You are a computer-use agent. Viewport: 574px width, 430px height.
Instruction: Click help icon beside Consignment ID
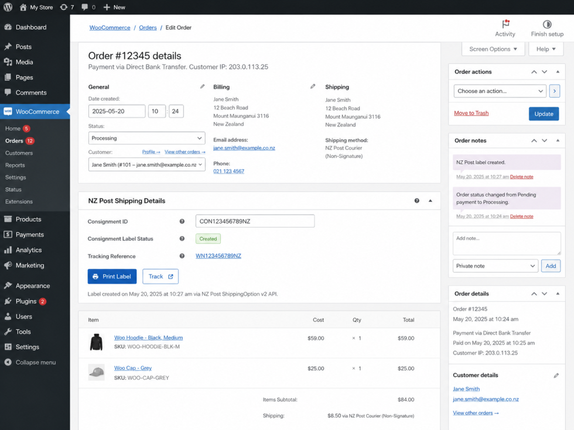click(182, 221)
